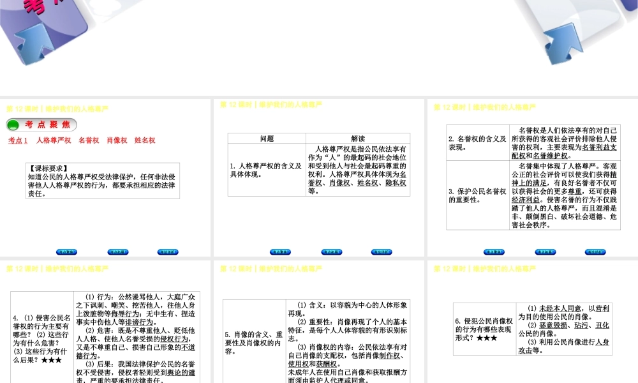Select cell 6. 侵犯公民肖像权的行为
This screenshot has width=638, height=383.
(485, 329)
